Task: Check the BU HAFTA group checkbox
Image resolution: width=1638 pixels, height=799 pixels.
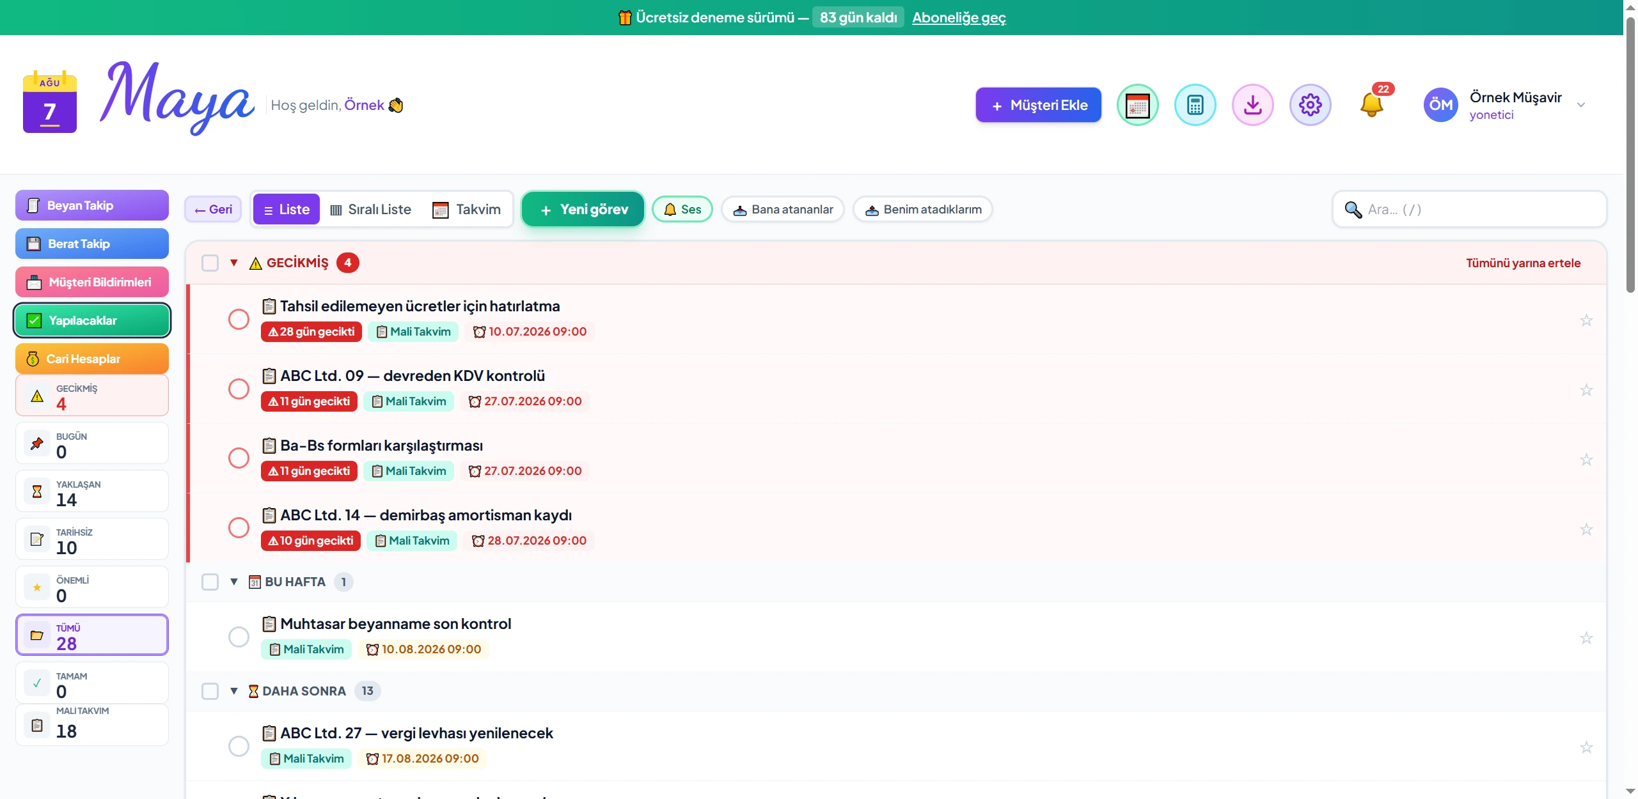Action: (x=210, y=582)
